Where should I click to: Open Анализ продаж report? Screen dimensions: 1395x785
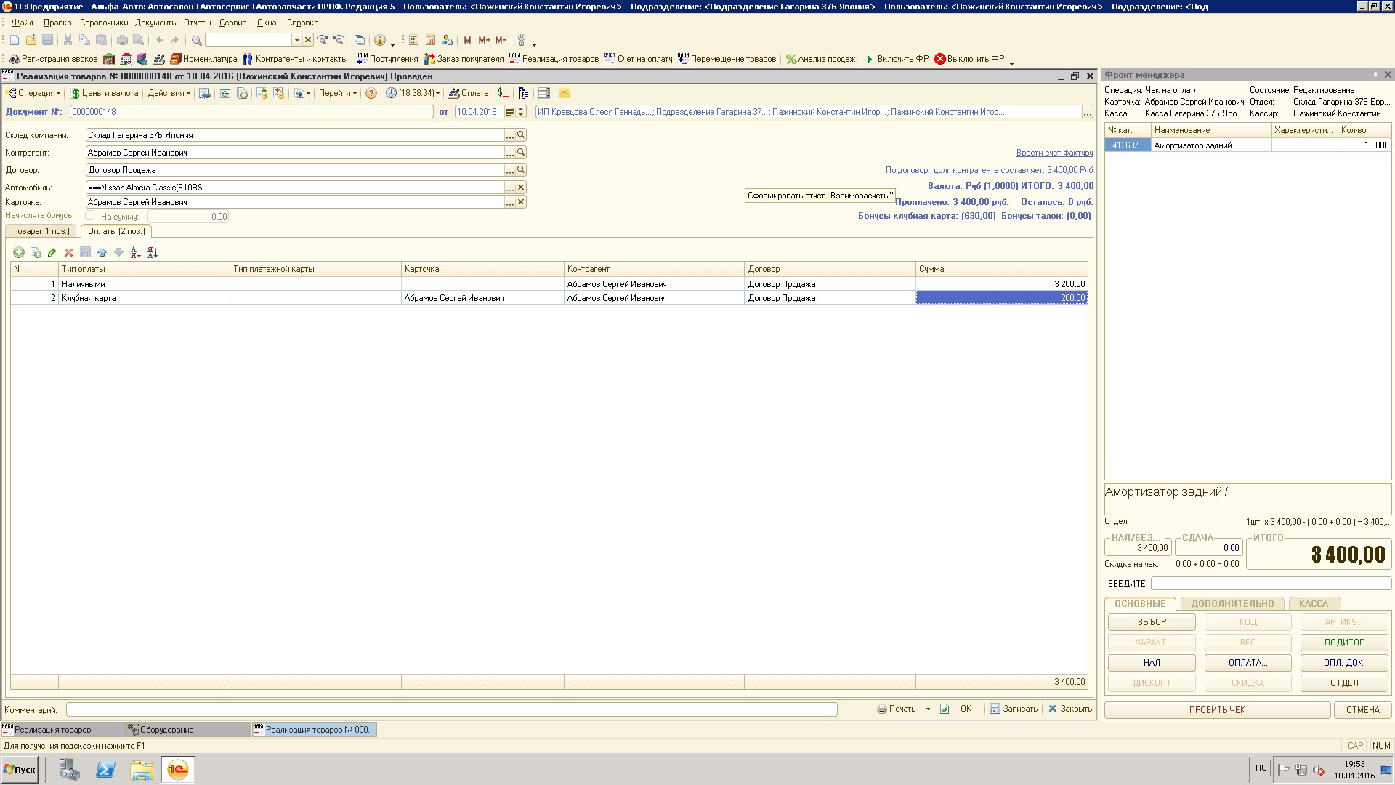pos(820,59)
